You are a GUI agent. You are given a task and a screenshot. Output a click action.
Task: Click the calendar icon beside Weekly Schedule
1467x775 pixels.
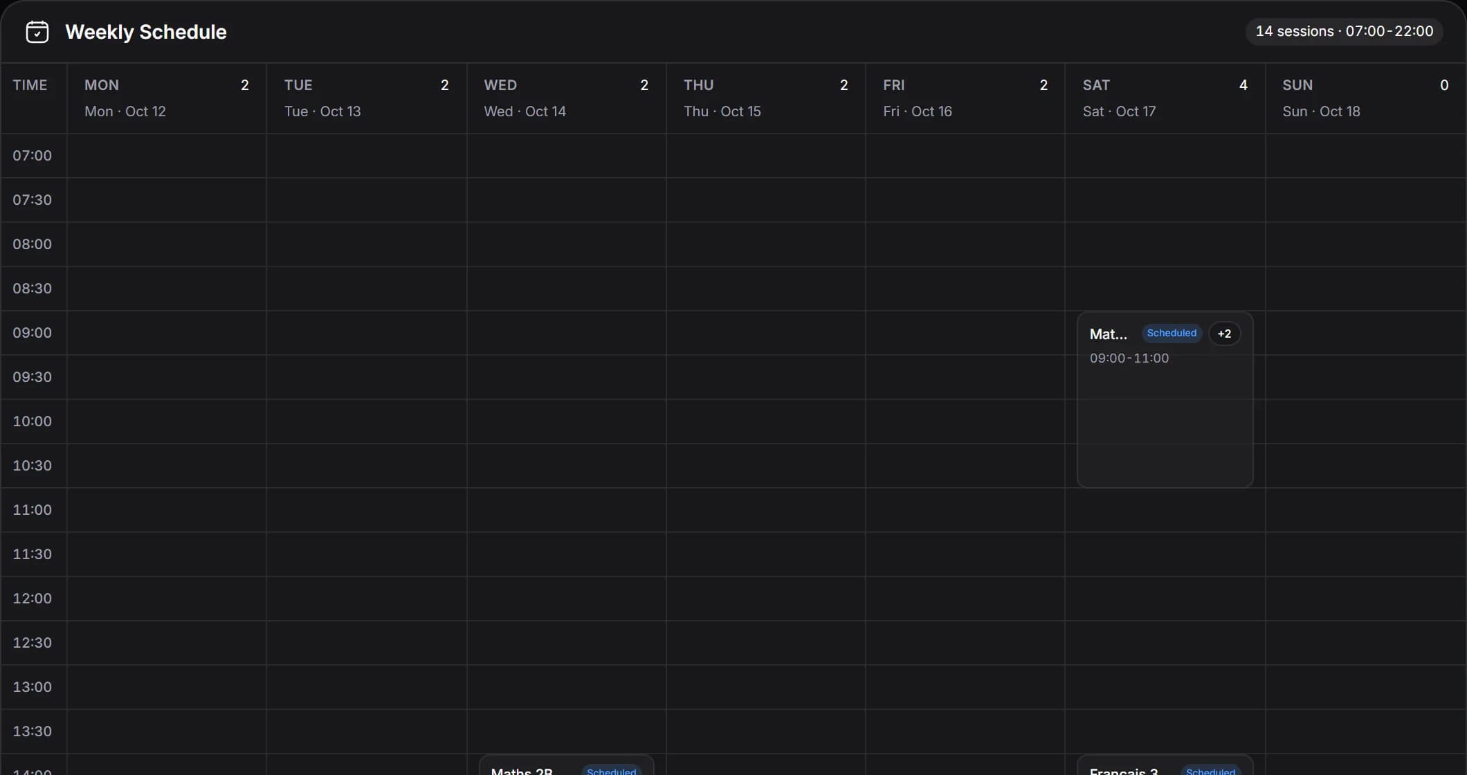click(37, 32)
